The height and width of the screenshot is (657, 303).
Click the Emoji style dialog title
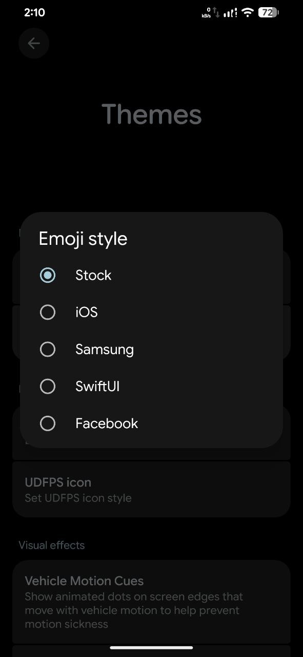tap(83, 239)
